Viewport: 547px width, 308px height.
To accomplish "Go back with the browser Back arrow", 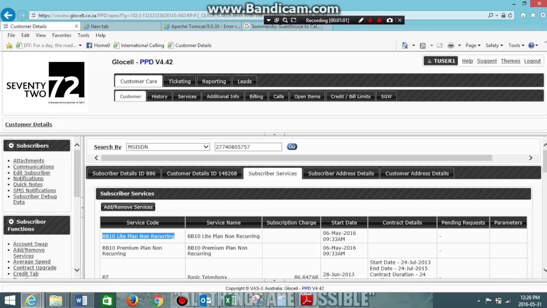I will (x=8, y=15).
